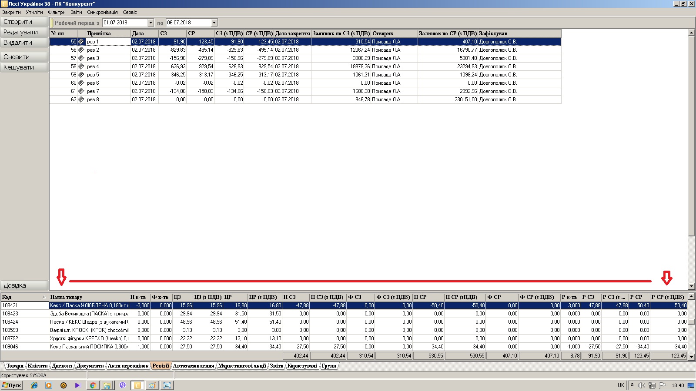Switch to the Документи tab
696x391 pixels.
[90, 366]
